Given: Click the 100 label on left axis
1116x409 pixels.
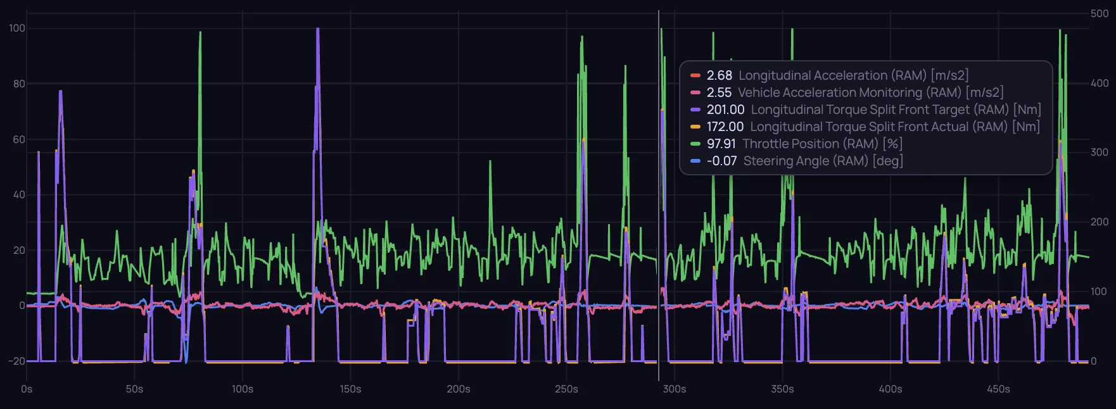Looking at the screenshot, I should click(x=17, y=28).
